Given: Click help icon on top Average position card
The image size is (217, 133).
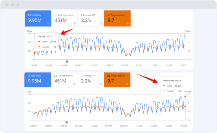Looking at the screenshot, I should (127, 24).
